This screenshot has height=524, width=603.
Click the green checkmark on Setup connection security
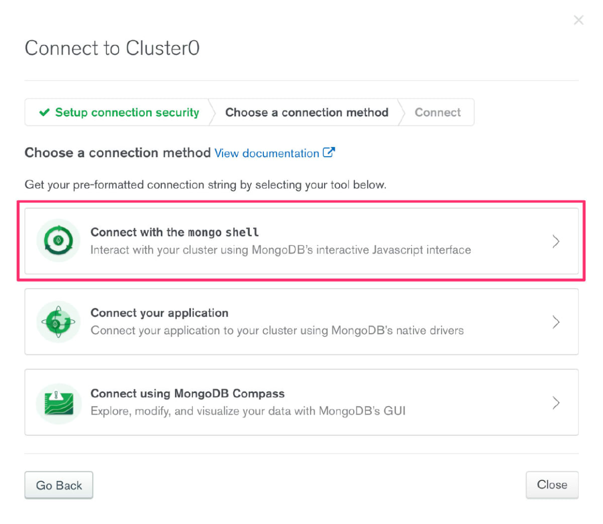[x=44, y=112]
